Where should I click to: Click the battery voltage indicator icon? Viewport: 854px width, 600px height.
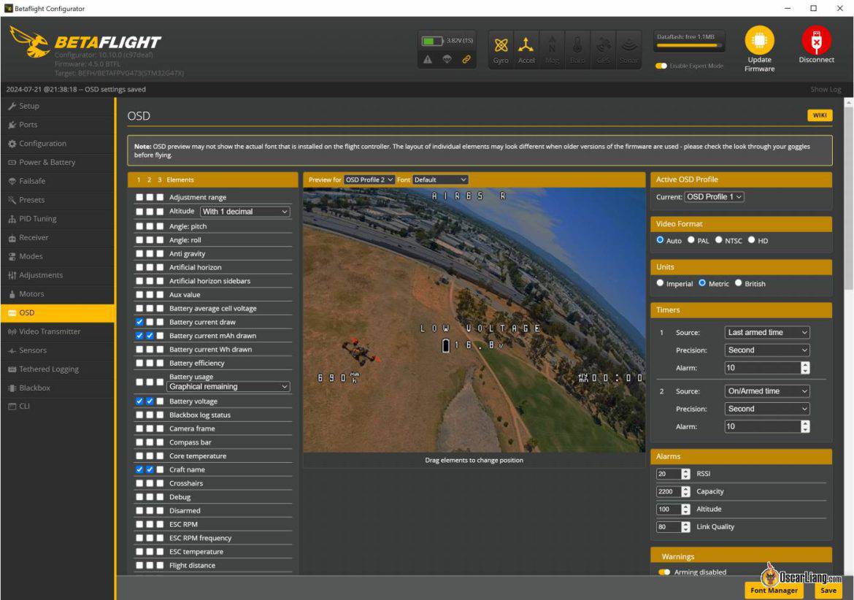(432, 41)
